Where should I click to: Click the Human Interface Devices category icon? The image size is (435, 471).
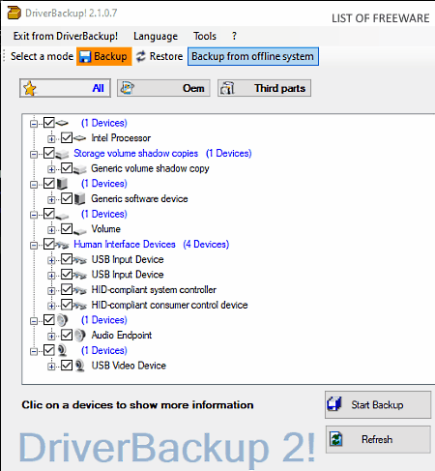pyautogui.click(x=62, y=245)
